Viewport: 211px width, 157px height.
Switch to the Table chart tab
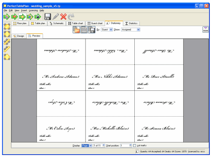coord(75,23)
